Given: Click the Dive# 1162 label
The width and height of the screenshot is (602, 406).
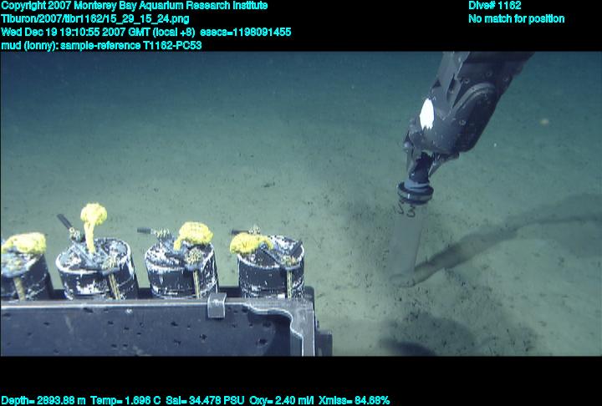Looking at the screenshot, I should pyautogui.click(x=495, y=6).
